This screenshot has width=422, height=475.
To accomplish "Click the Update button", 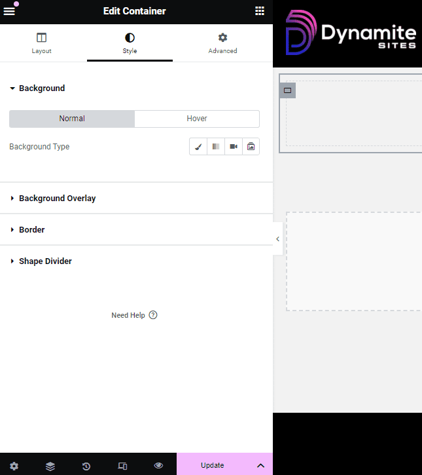I will pyautogui.click(x=213, y=465).
